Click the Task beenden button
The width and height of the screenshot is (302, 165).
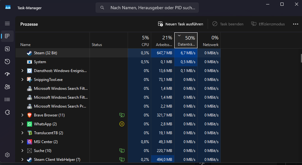pyautogui.click(x=228, y=24)
